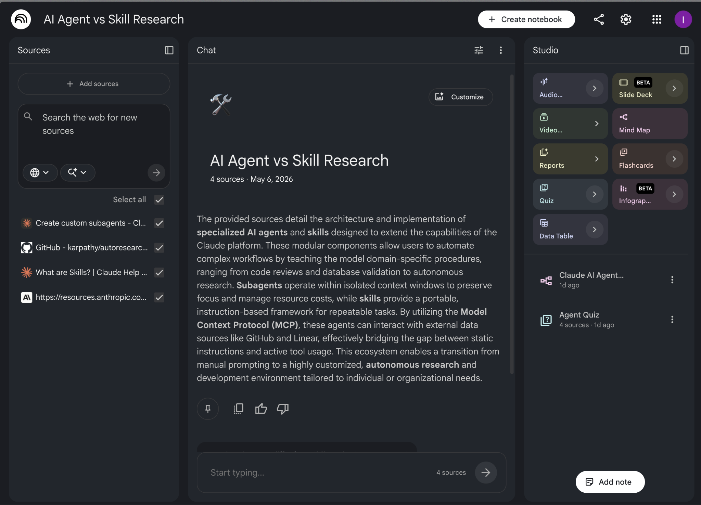This screenshot has width=701, height=505.
Task: Collapse the Studio panel
Action: point(684,50)
